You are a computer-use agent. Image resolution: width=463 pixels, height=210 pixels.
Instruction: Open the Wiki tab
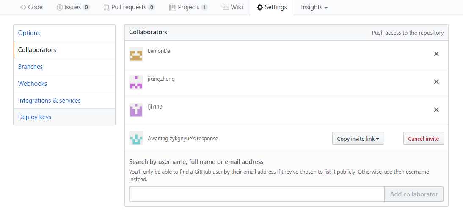232,7
